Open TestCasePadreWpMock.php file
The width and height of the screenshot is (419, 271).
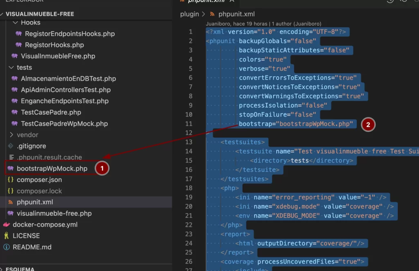[x=64, y=124]
